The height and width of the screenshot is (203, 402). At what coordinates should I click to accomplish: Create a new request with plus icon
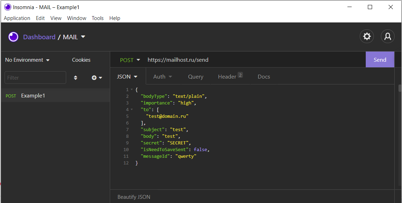pyautogui.click(x=94, y=77)
